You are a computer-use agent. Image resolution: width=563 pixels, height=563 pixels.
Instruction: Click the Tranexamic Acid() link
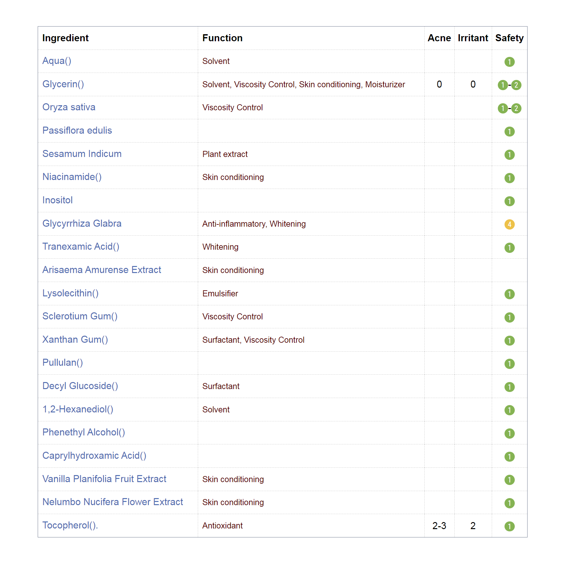pyautogui.click(x=81, y=246)
